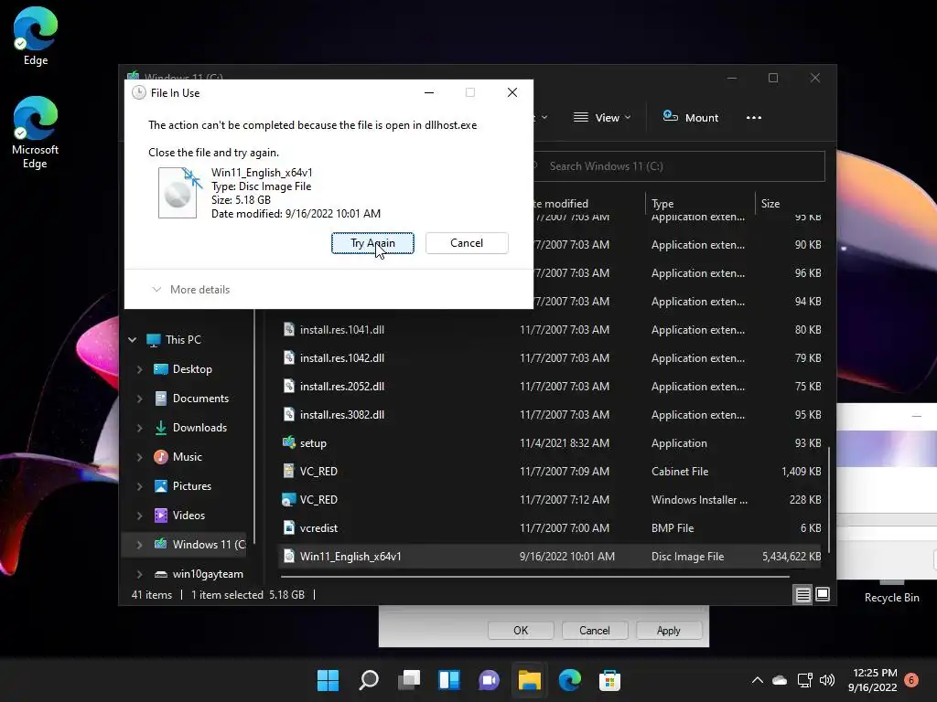The height and width of the screenshot is (702, 937).
Task: Open taskbar Search
Action: pos(368,680)
